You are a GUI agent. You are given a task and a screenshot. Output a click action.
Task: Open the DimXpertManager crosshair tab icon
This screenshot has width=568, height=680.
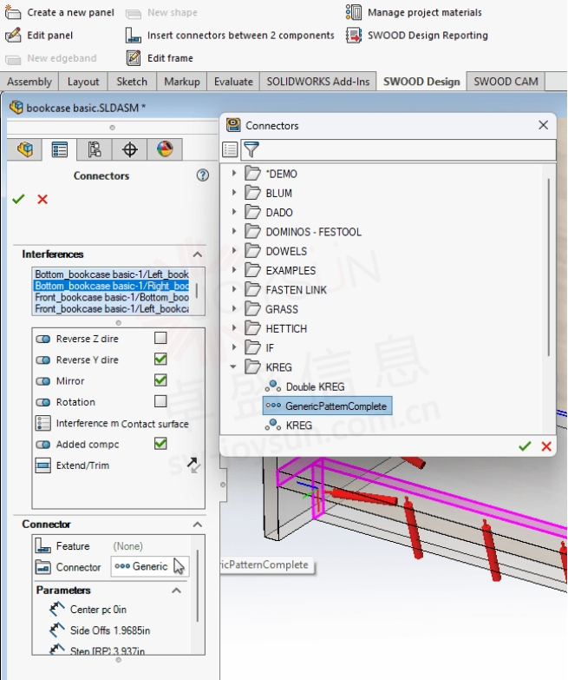pyautogui.click(x=129, y=149)
